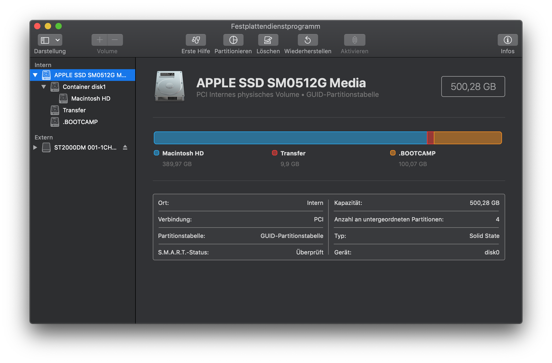Collapse the Container disk1 entry

[44, 87]
